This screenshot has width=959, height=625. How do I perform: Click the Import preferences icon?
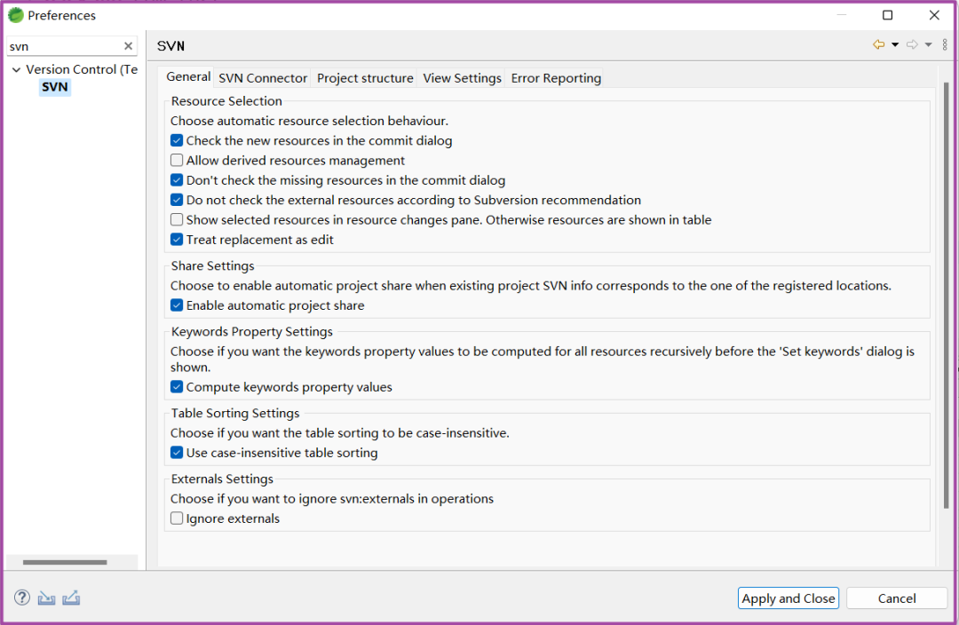[x=47, y=597]
